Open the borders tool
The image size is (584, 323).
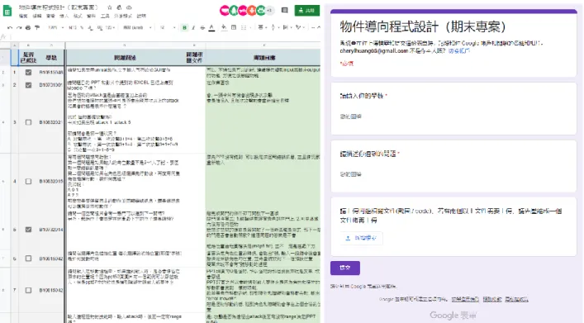(x=234, y=27)
